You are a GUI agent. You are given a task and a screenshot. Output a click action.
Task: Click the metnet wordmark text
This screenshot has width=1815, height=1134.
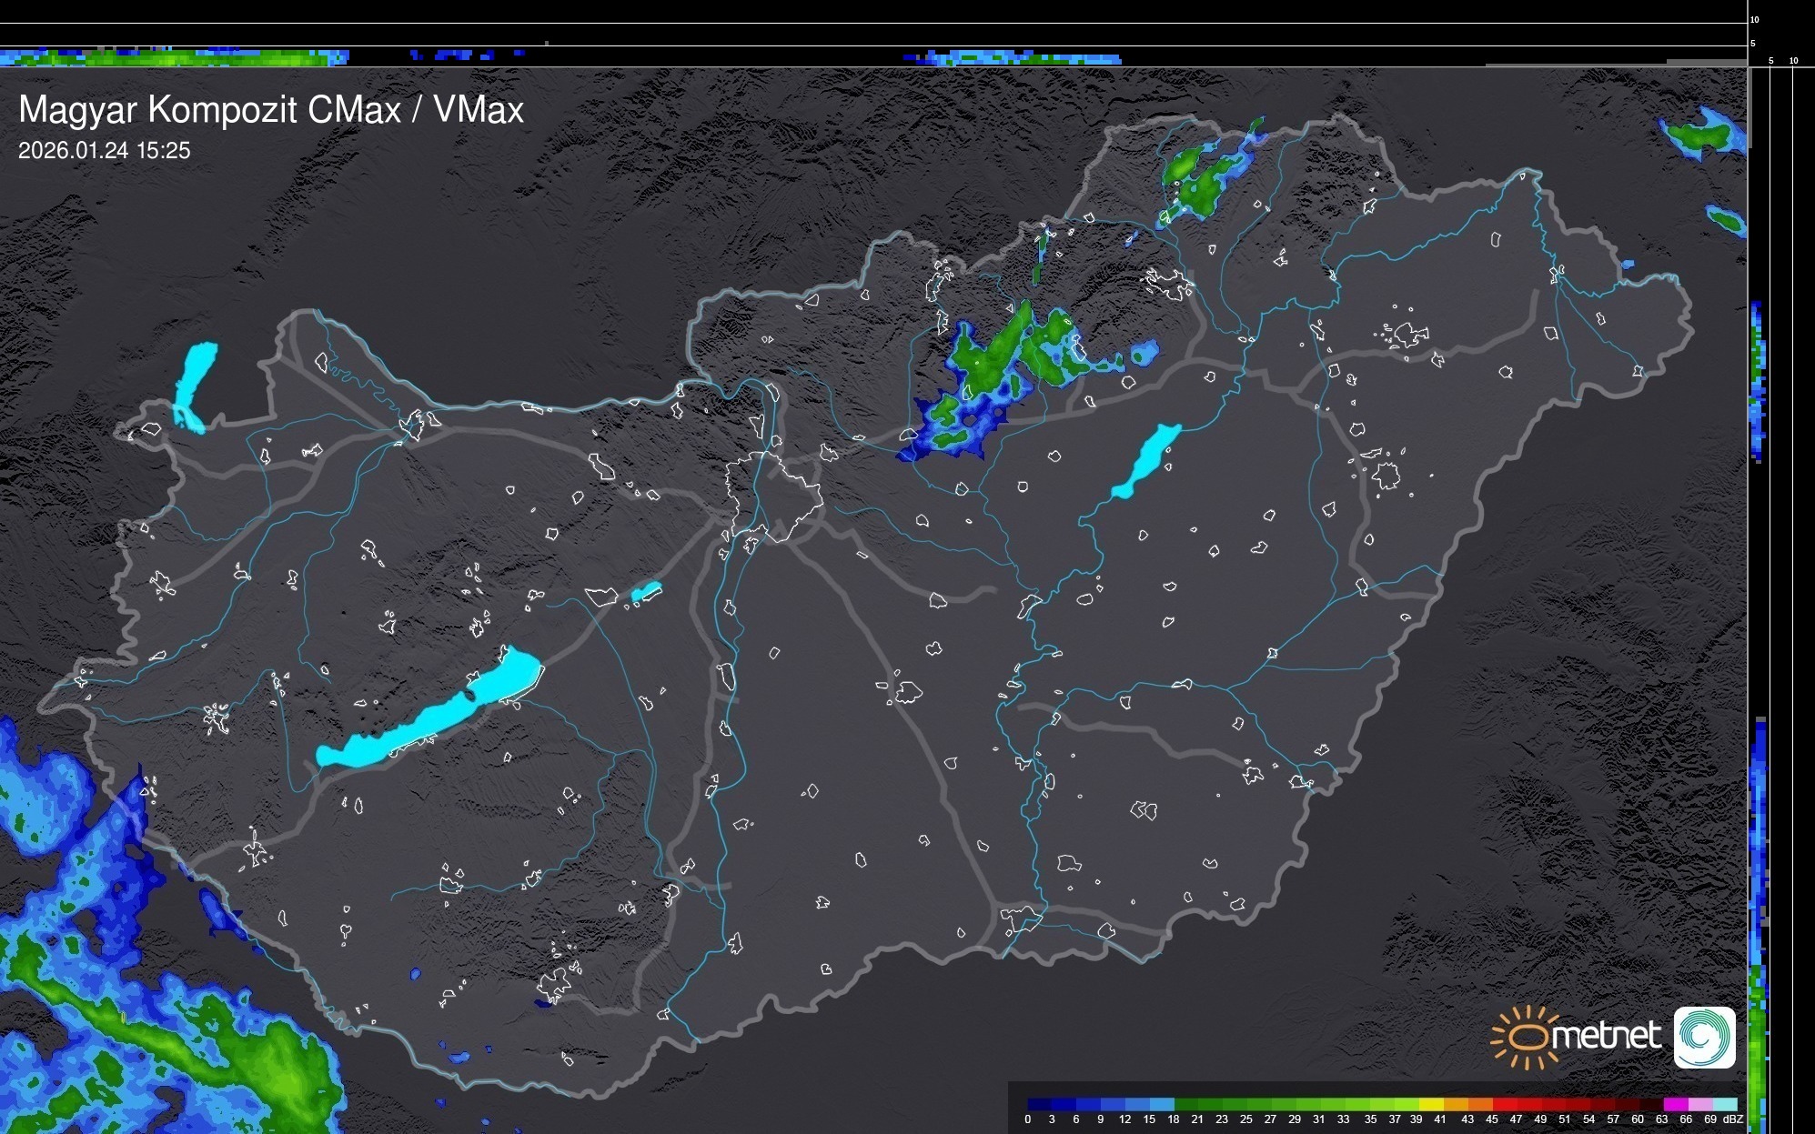coord(1607,1037)
